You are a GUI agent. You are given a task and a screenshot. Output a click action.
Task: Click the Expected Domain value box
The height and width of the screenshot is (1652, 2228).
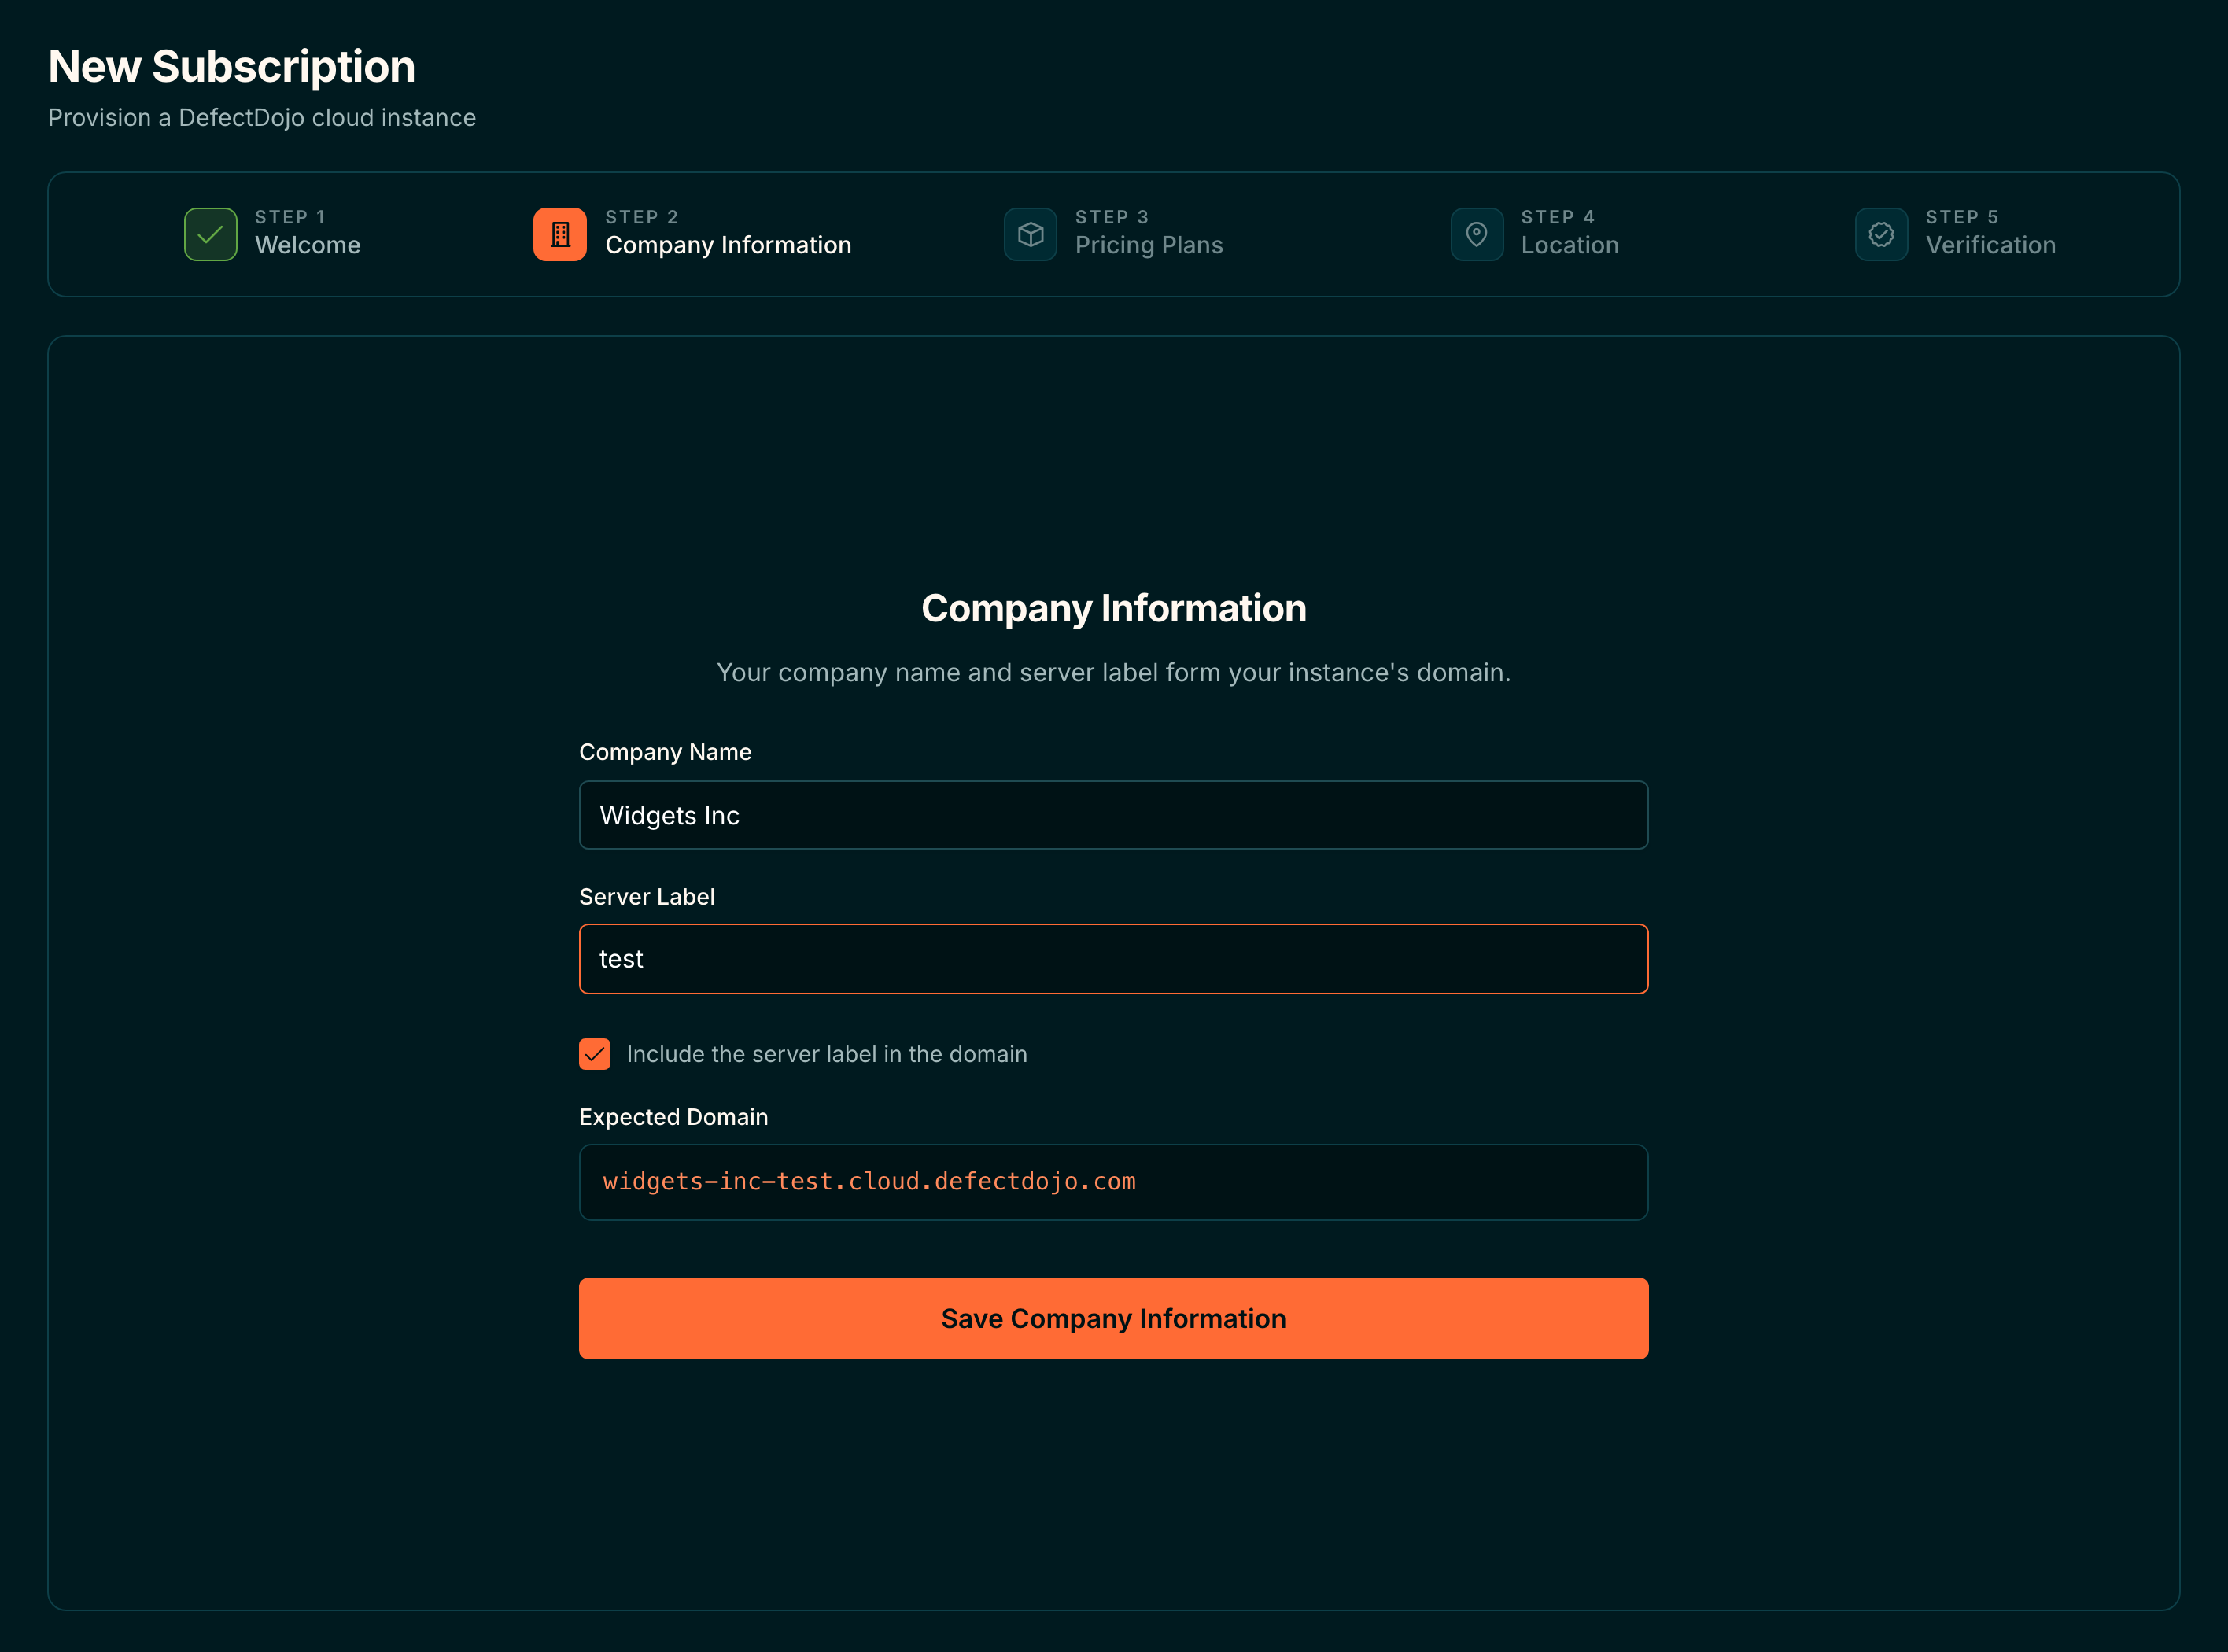click(x=1113, y=1182)
